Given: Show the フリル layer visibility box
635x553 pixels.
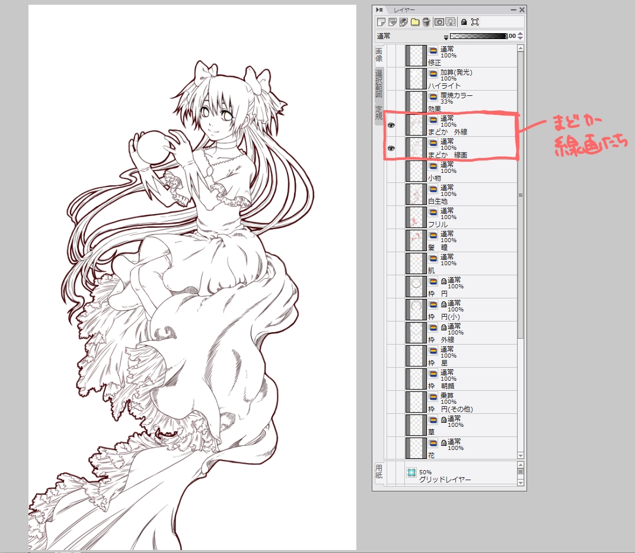Looking at the screenshot, I should tap(391, 217).
